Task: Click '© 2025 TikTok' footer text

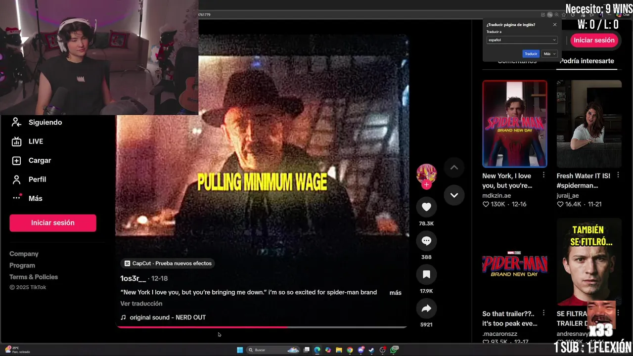Action: click(x=28, y=288)
